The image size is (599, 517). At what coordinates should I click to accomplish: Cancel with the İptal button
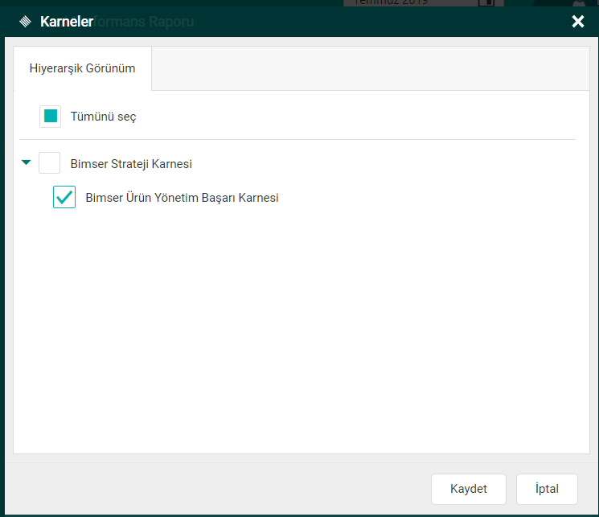(547, 489)
